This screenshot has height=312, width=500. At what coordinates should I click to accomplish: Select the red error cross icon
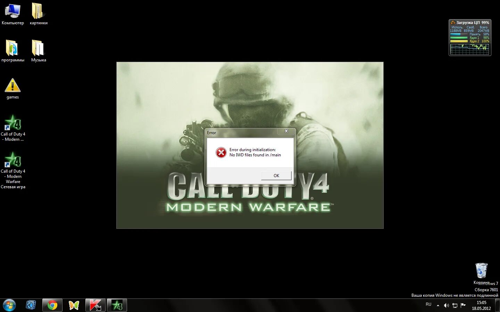[x=221, y=153]
